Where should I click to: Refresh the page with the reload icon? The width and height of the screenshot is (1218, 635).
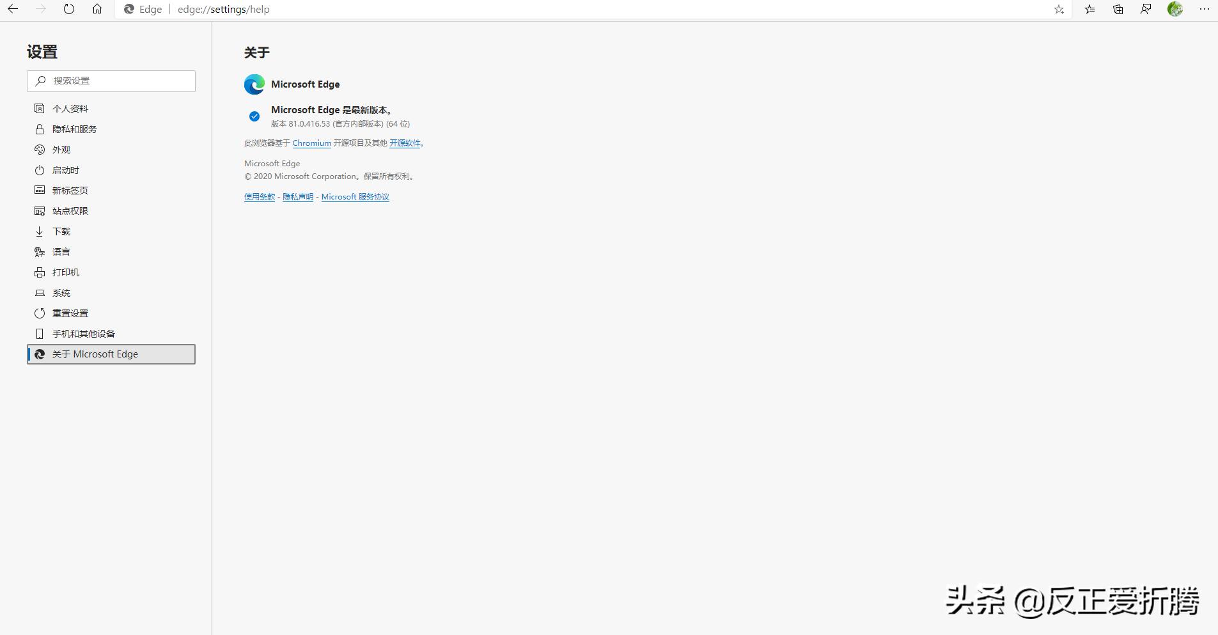[69, 9]
